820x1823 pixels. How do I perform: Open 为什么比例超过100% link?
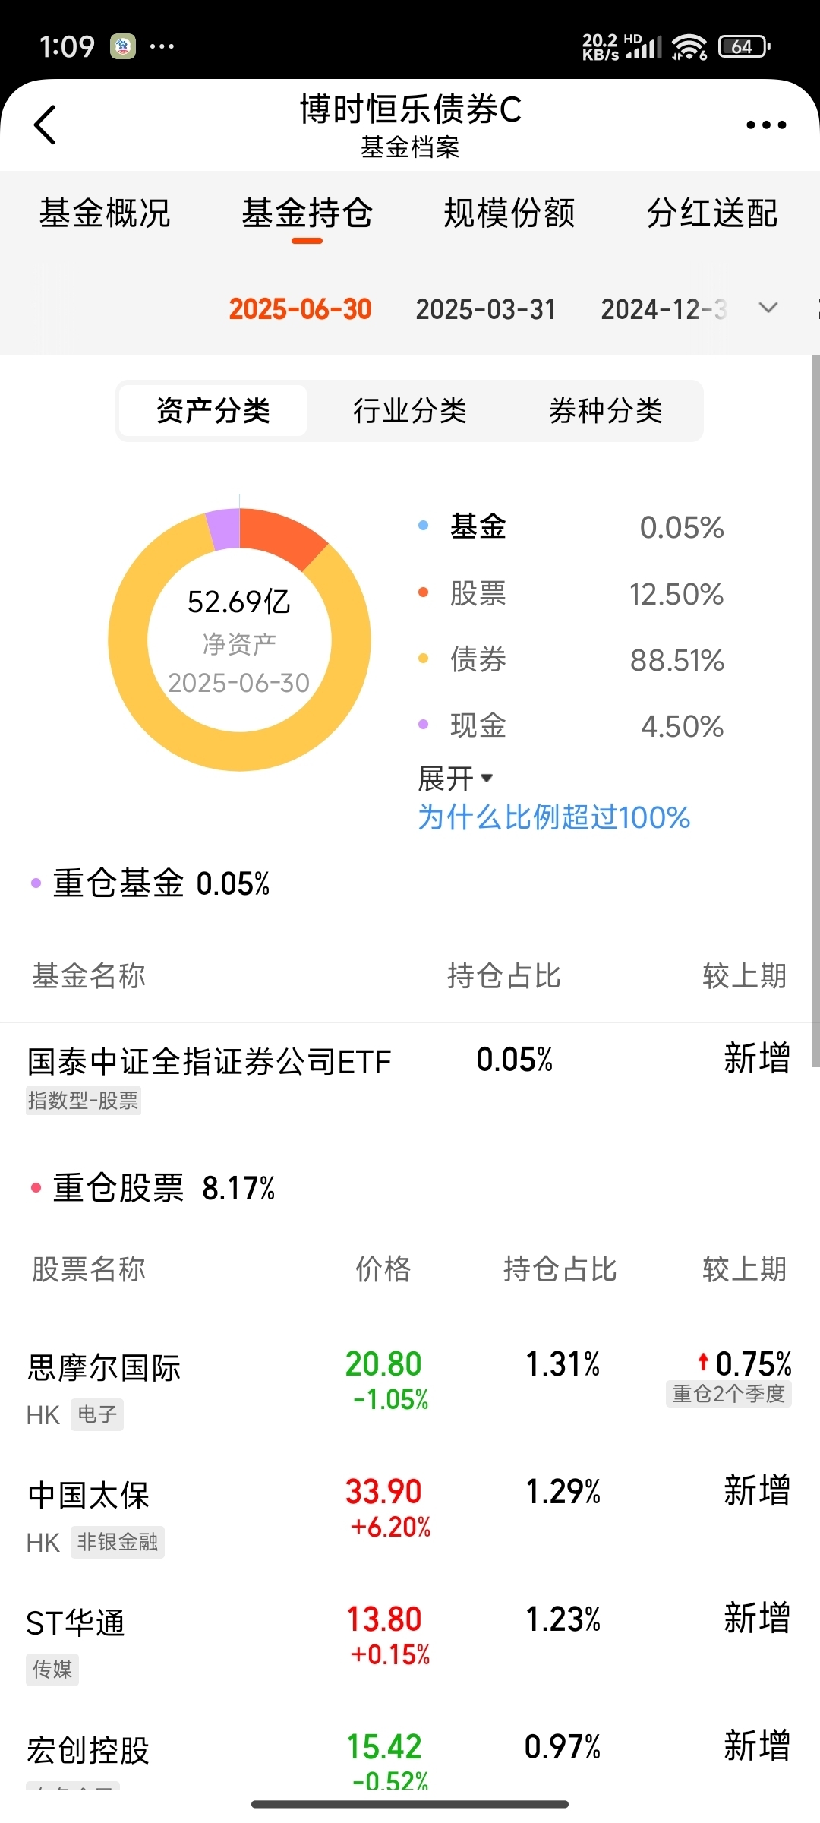[x=554, y=817]
